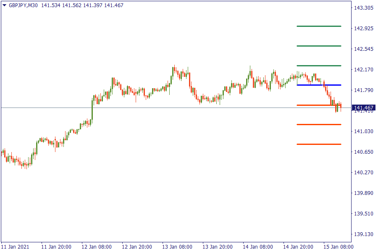The image size is (378, 252).
Task: Click the 143.305 price scale label
Action: (364, 8)
